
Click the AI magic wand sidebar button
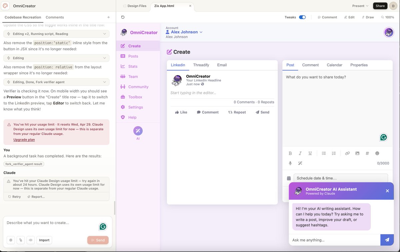click(x=138, y=131)
